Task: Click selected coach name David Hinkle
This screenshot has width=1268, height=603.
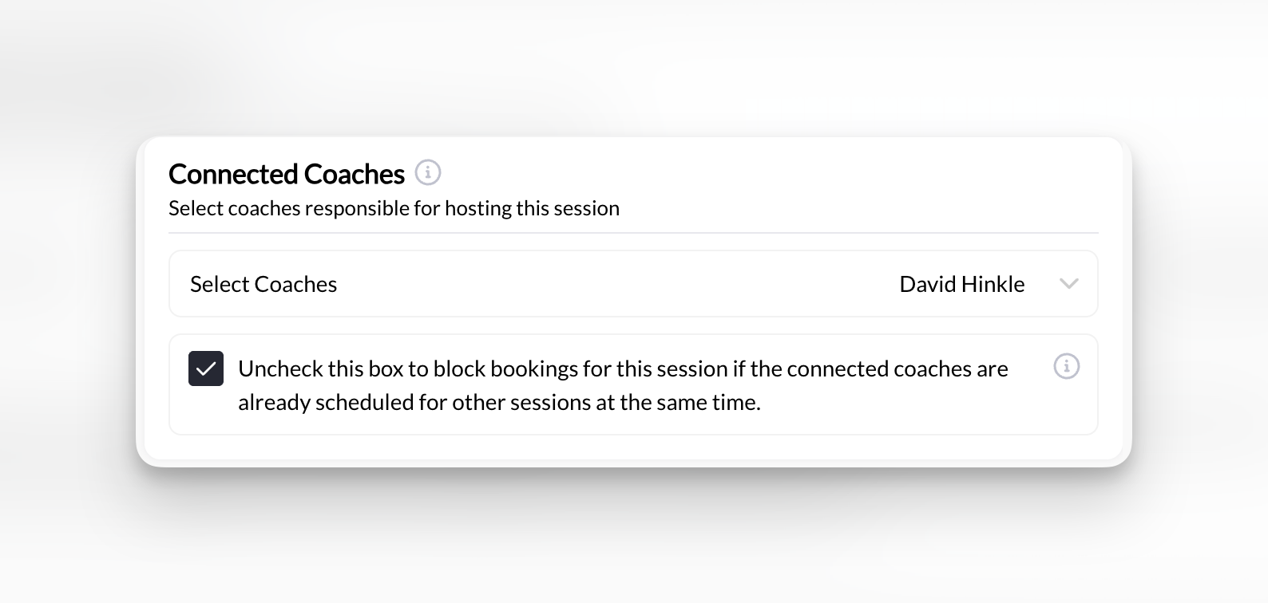Action: [x=961, y=283]
